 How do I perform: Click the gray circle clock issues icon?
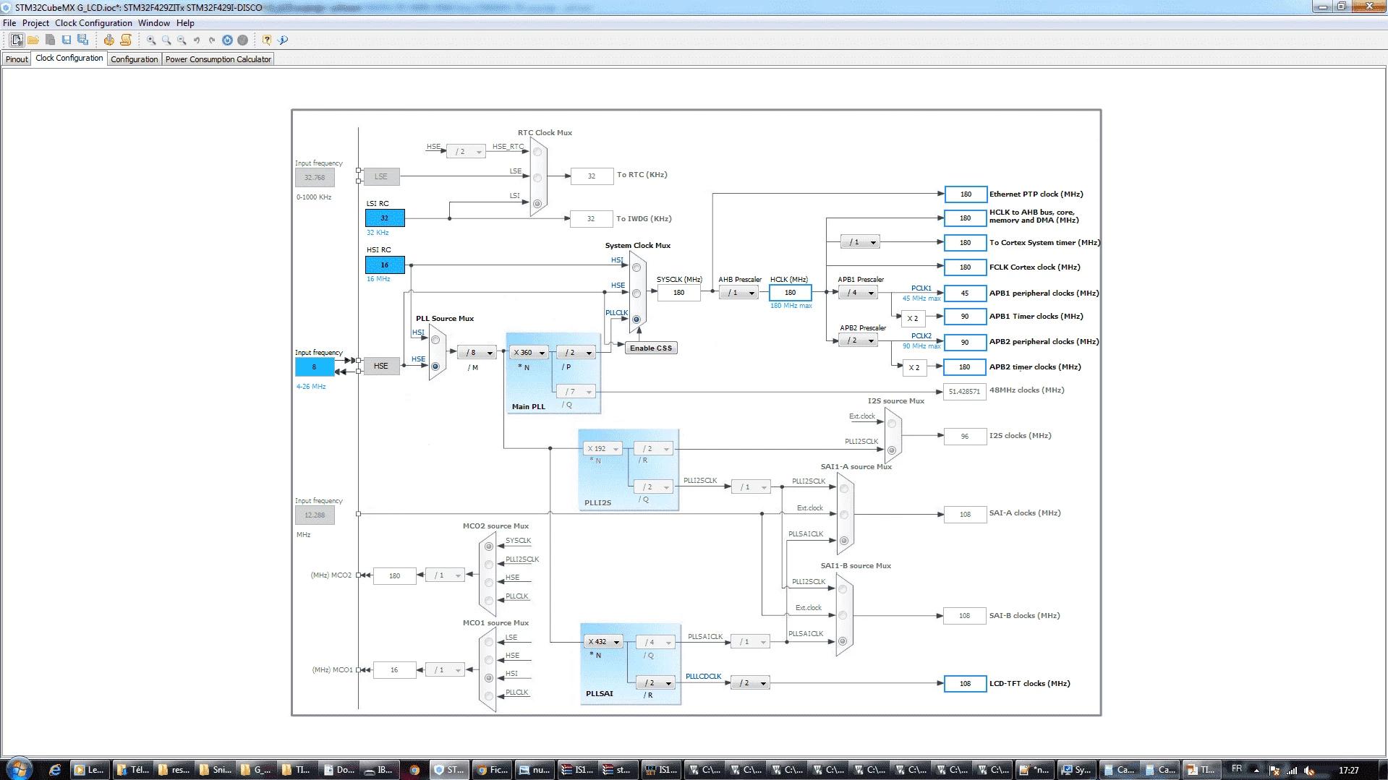tap(243, 40)
